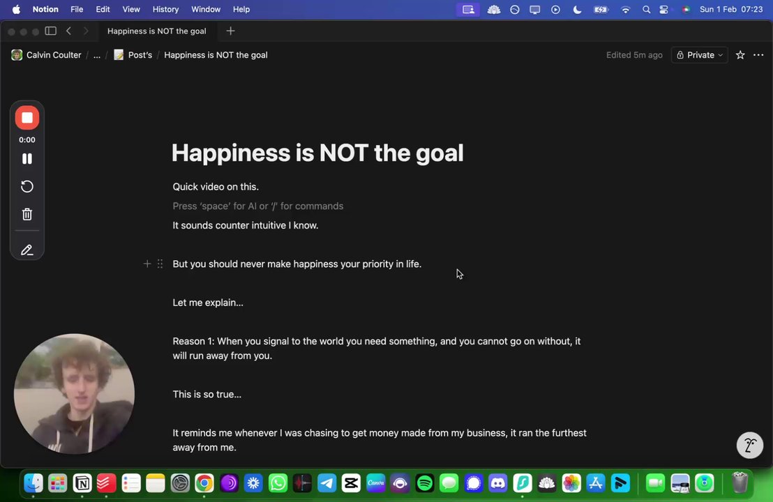Toggle the Notion sidebar

pos(51,31)
